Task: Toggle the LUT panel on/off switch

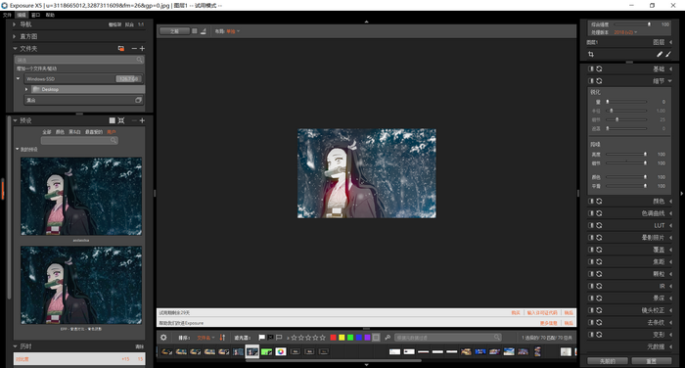Action: [x=591, y=225]
